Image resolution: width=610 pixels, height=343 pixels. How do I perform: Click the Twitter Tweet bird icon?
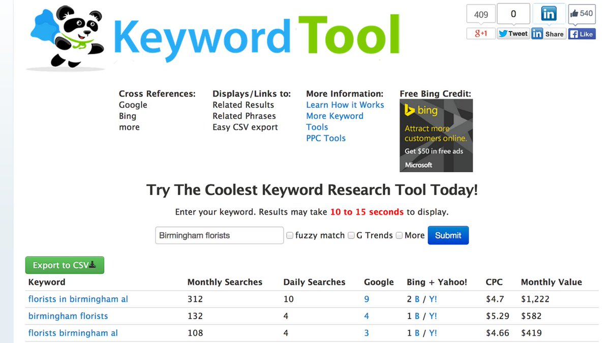point(502,33)
